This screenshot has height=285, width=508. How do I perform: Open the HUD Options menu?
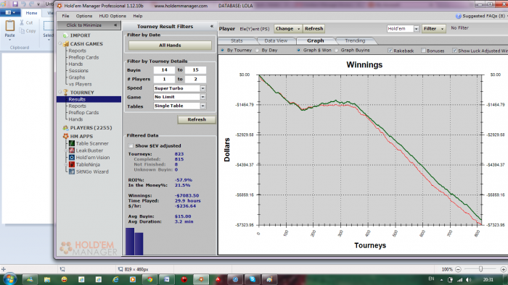click(x=112, y=16)
